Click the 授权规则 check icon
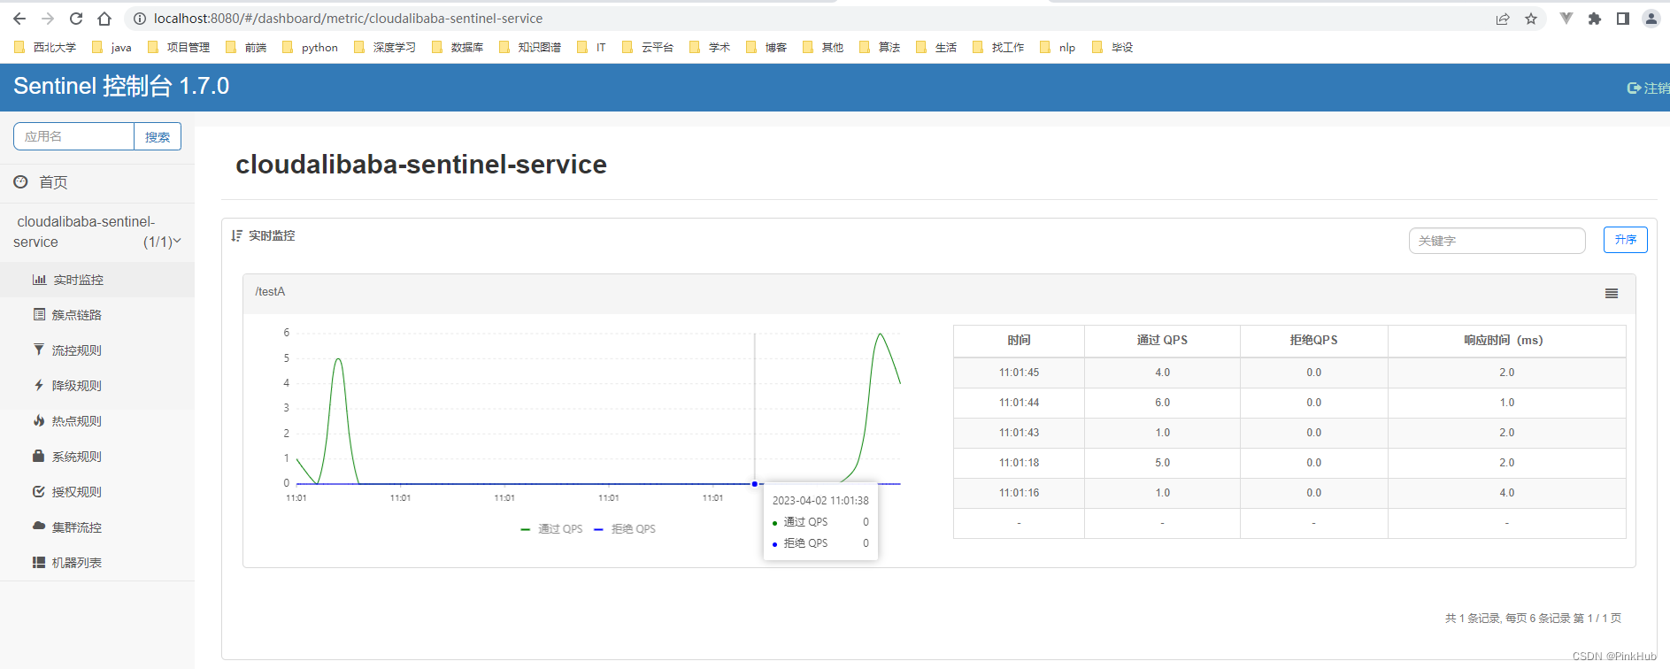The height and width of the screenshot is (669, 1670). (x=38, y=491)
